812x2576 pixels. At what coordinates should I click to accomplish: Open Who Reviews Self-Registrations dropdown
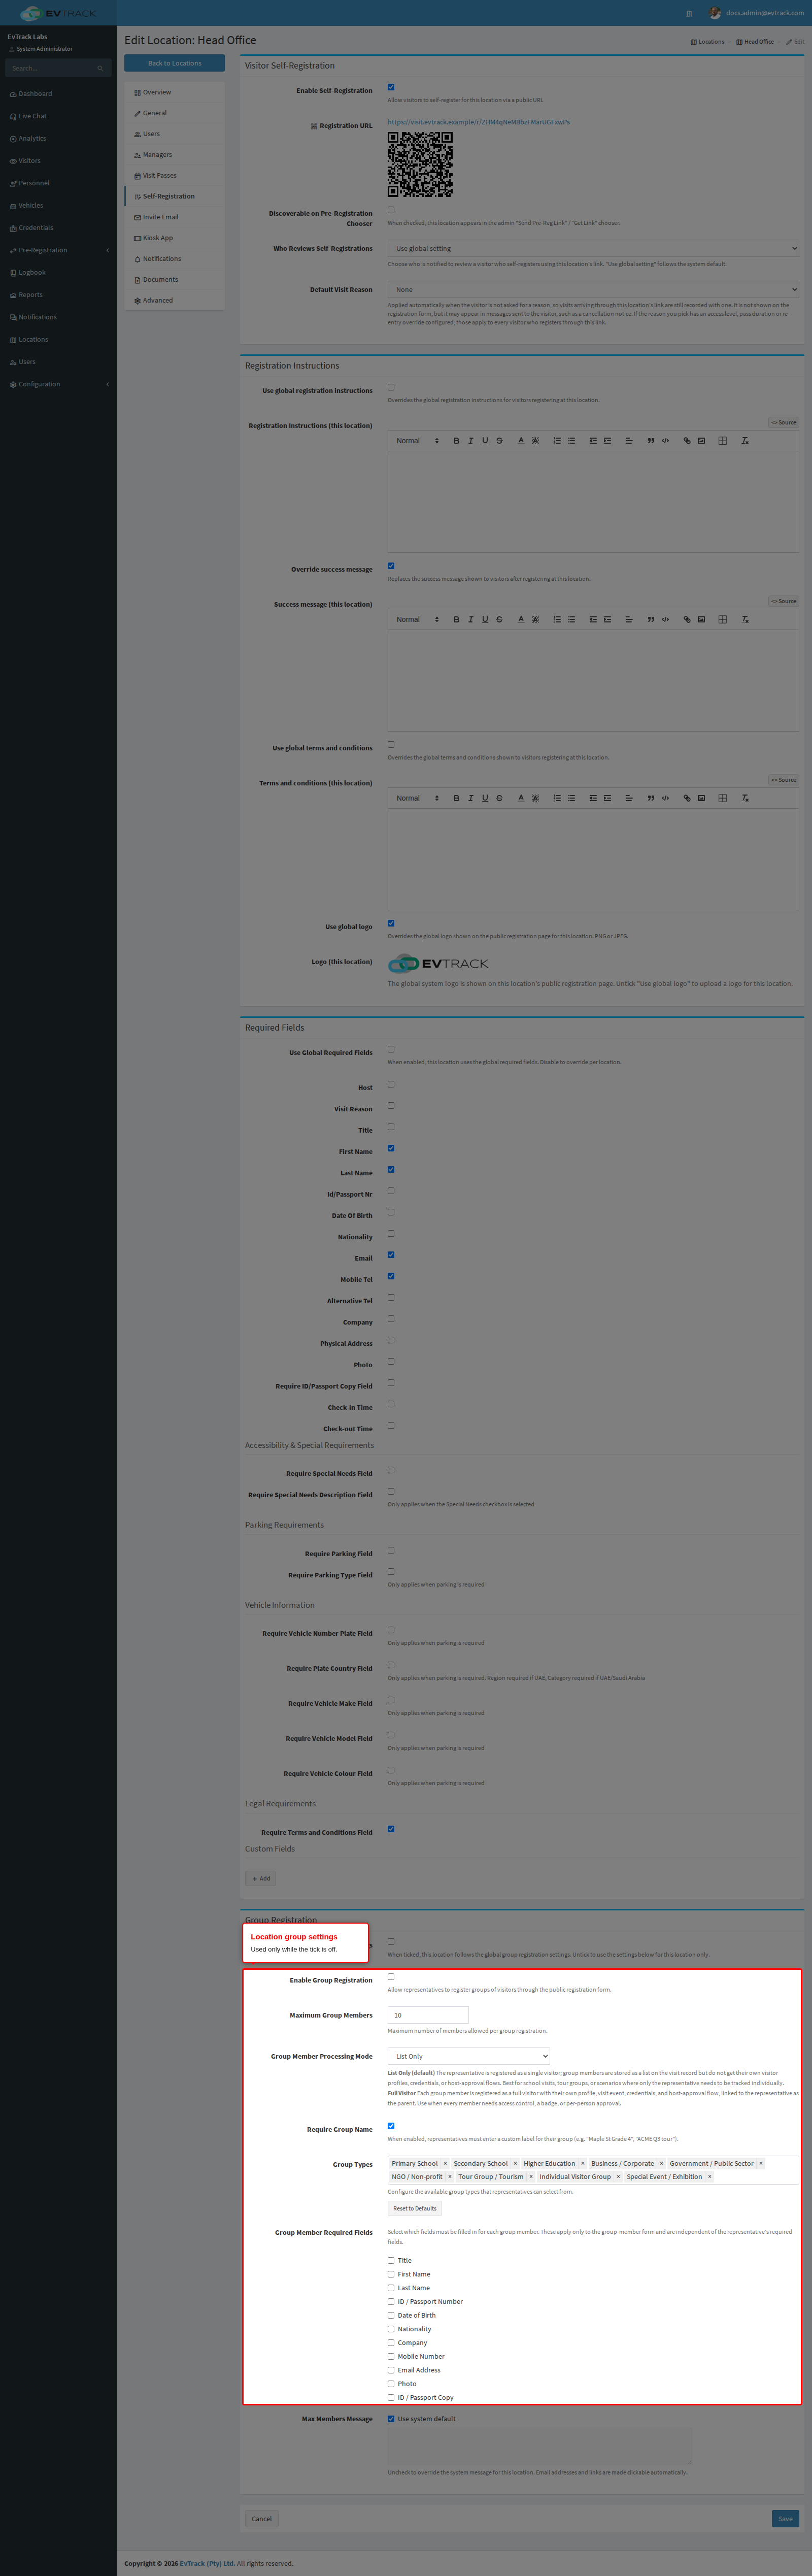(593, 249)
